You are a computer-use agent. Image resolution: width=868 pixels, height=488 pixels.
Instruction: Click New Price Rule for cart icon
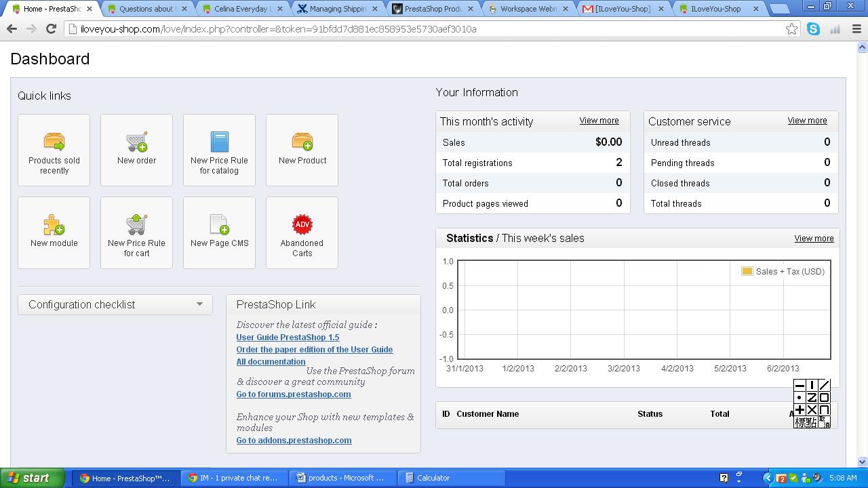(x=136, y=224)
